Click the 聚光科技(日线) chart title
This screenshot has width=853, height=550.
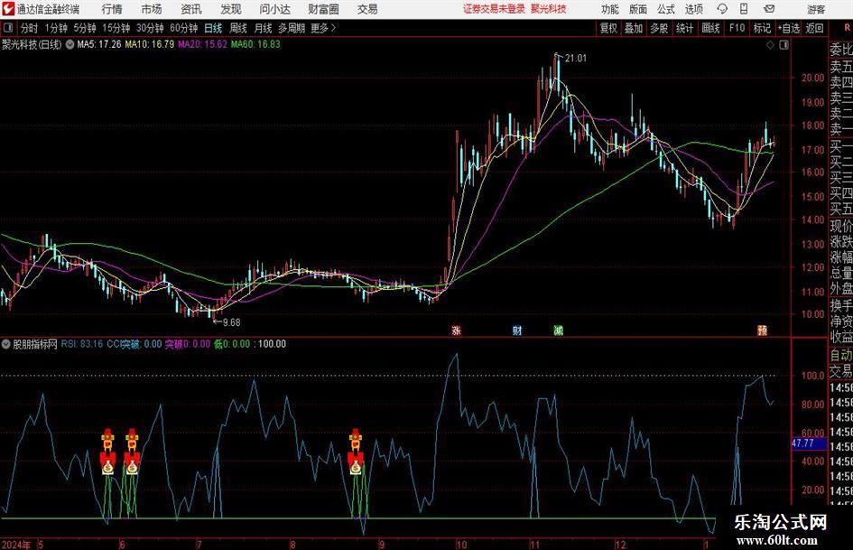[x=32, y=44]
